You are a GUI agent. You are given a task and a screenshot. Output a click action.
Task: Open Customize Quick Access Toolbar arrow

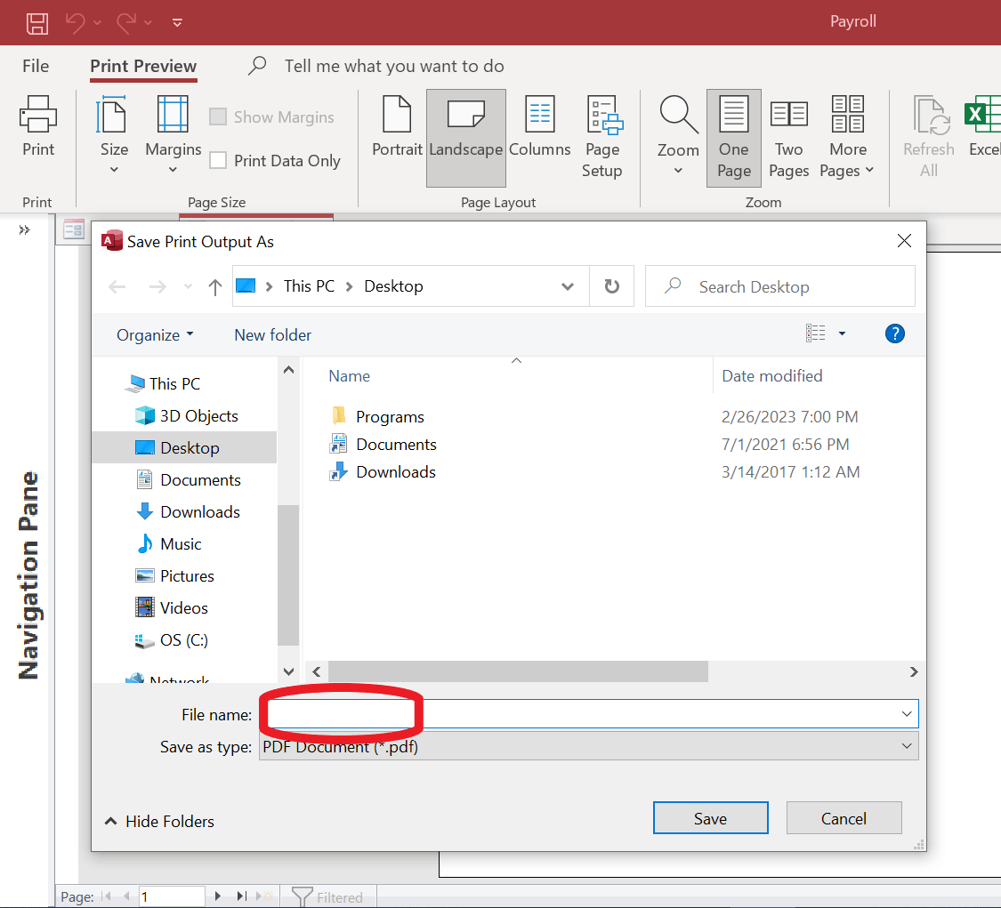click(x=177, y=23)
